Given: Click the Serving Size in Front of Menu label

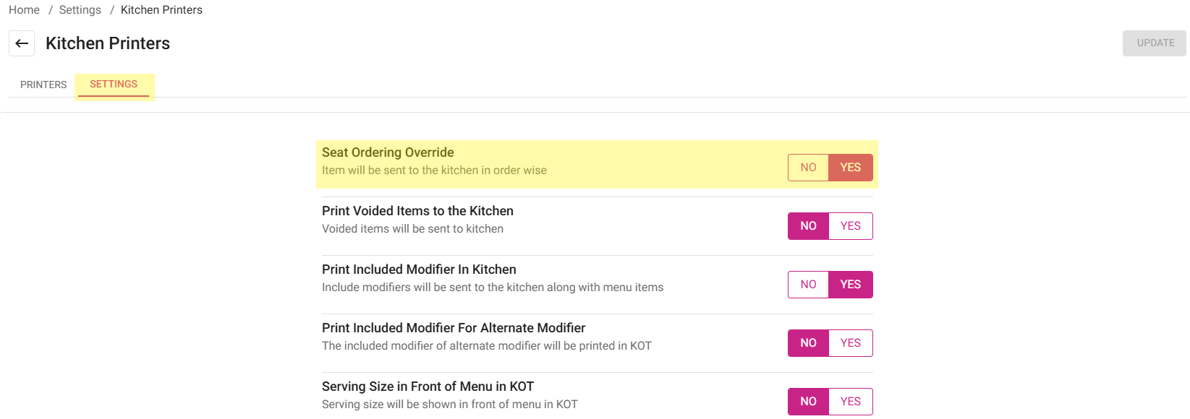Looking at the screenshot, I should [x=428, y=386].
